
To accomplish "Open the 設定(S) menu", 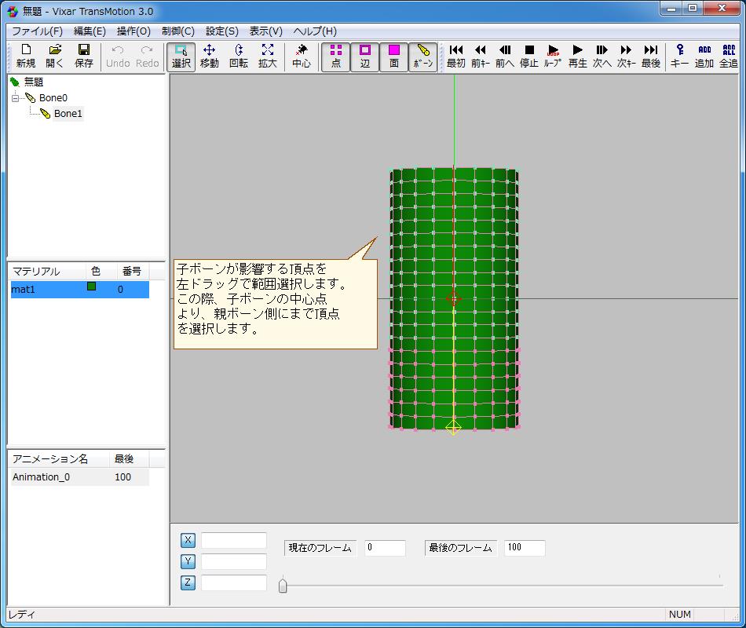I will pyautogui.click(x=221, y=31).
